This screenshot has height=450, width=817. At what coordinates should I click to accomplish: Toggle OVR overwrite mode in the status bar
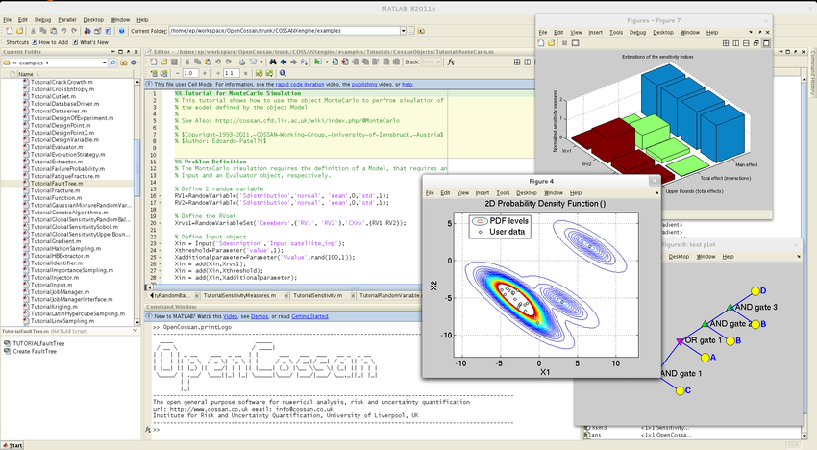coord(793,446)
